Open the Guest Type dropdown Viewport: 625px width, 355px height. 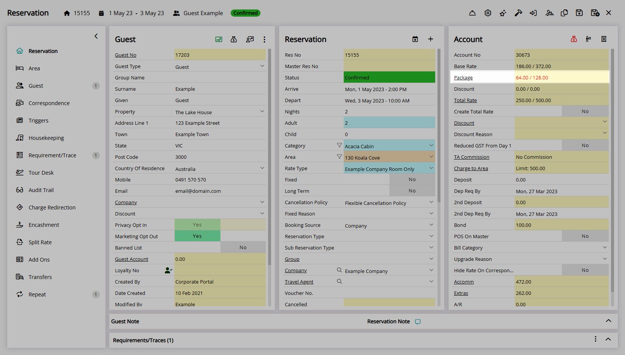tap(220, 66)
